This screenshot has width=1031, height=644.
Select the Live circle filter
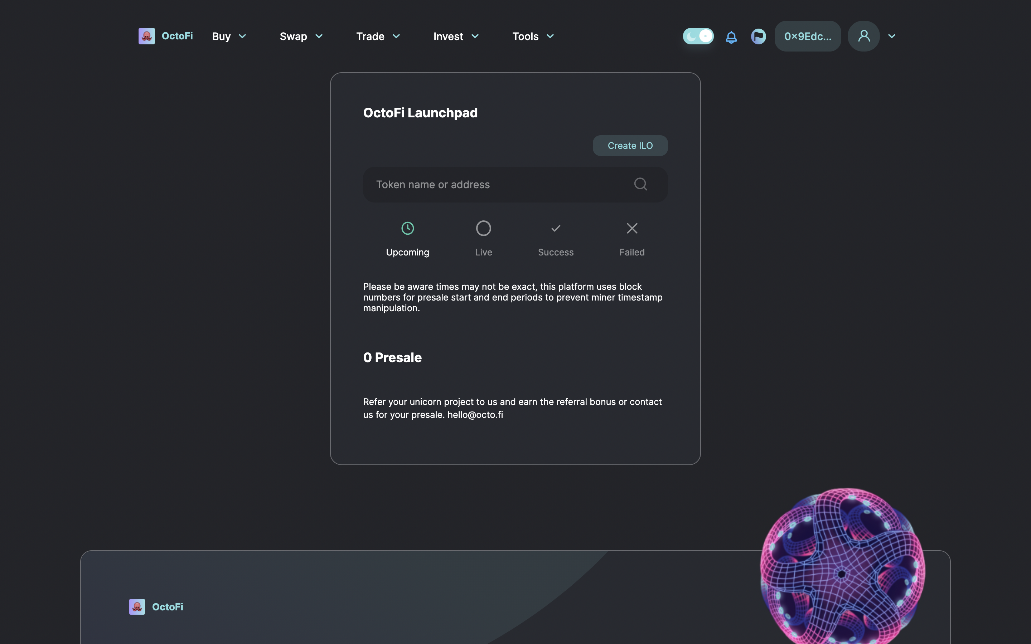(x=483, y=228)
